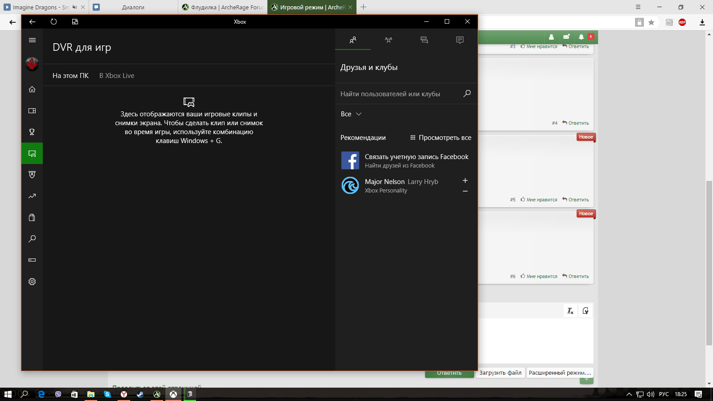Screen dimensions: 713x401
Task: Open the forum notifications bell
Action: coord(581,37)
